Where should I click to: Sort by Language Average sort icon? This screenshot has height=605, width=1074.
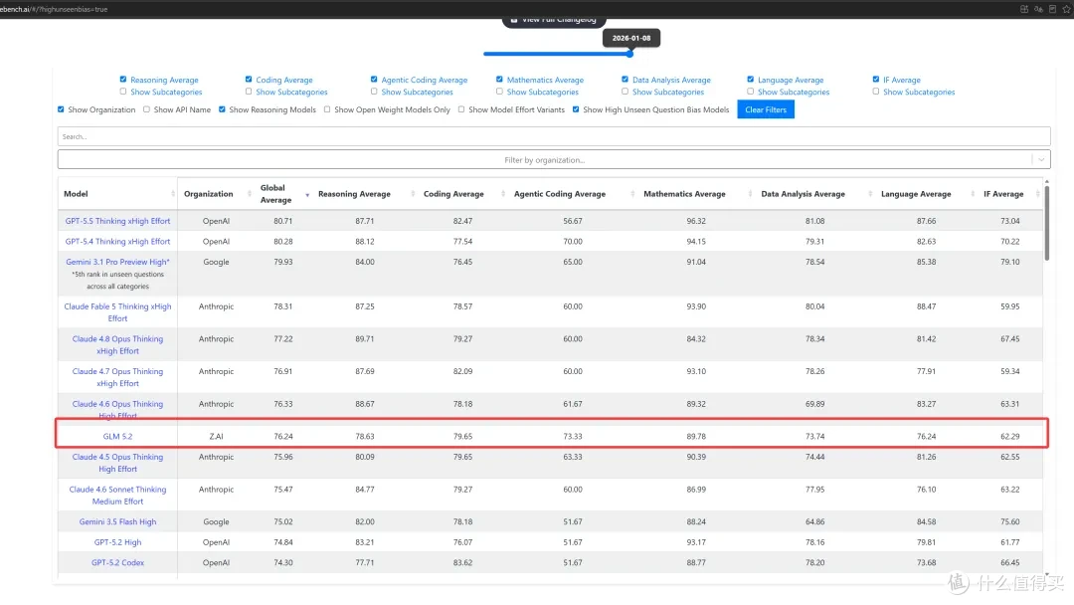[x=973, y=195]
